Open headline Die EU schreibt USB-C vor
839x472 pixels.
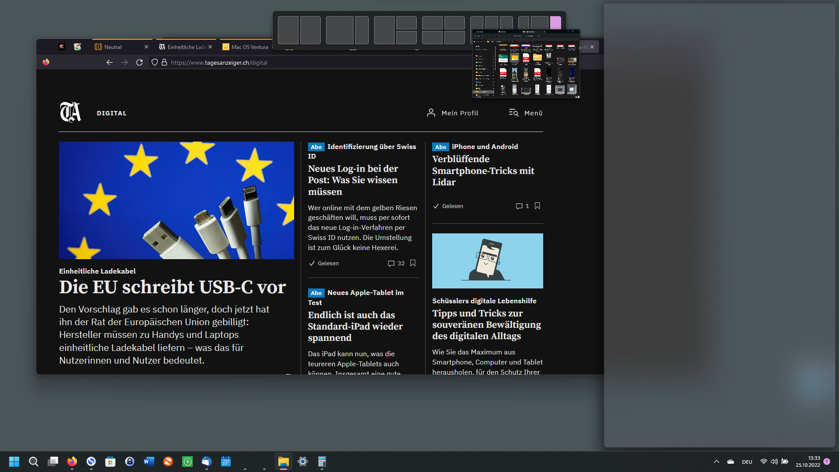(x=173, y=288)
